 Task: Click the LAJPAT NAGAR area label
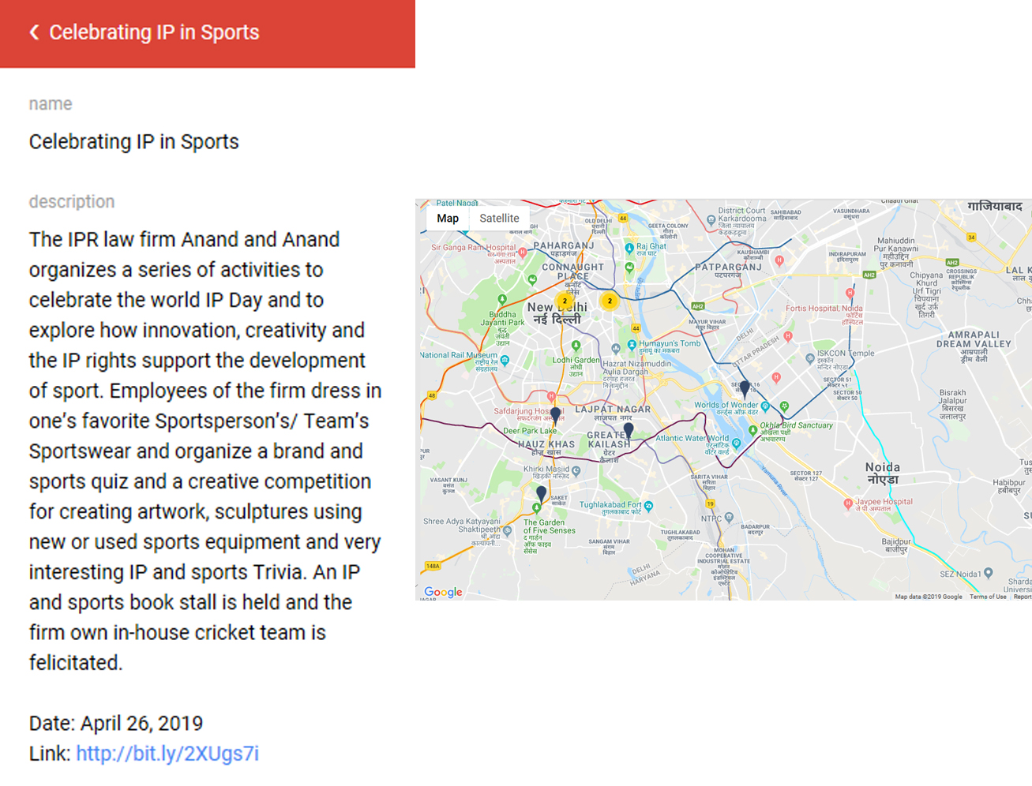(613, 409)
